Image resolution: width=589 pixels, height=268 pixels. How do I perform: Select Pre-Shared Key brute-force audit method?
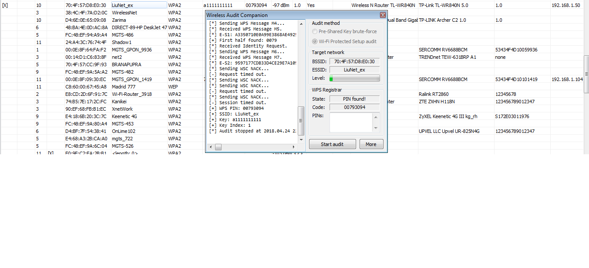click(315, 32)
